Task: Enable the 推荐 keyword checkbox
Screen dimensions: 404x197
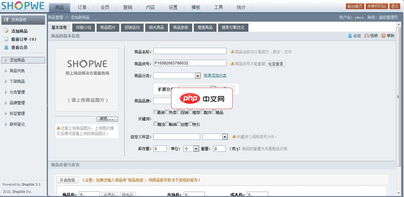Action: tap(191, 112)
